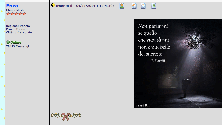Open the Fioretti quote image
The image size is (222, 125).
[x=178, y=63]
